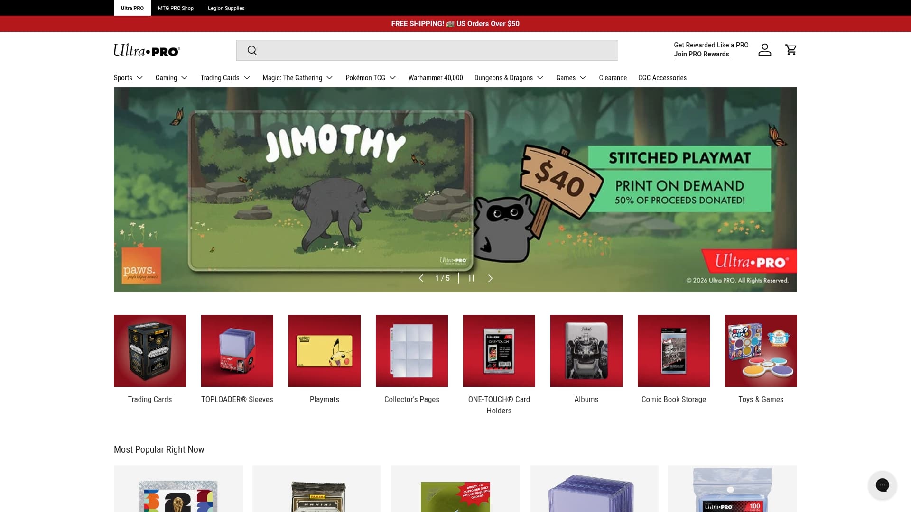911x512 pixels.
Task: Open Toys & Games category thumbnail
Action: pos(761,351)
